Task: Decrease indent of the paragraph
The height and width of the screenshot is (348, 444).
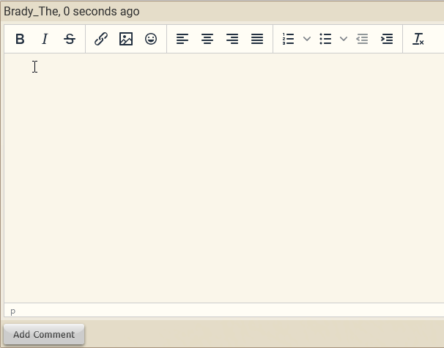Action: (362, 40)
